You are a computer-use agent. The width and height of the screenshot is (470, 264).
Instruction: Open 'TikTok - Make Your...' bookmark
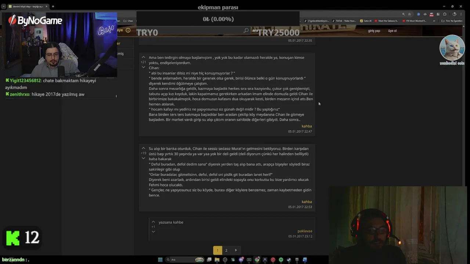pos(344,21)
